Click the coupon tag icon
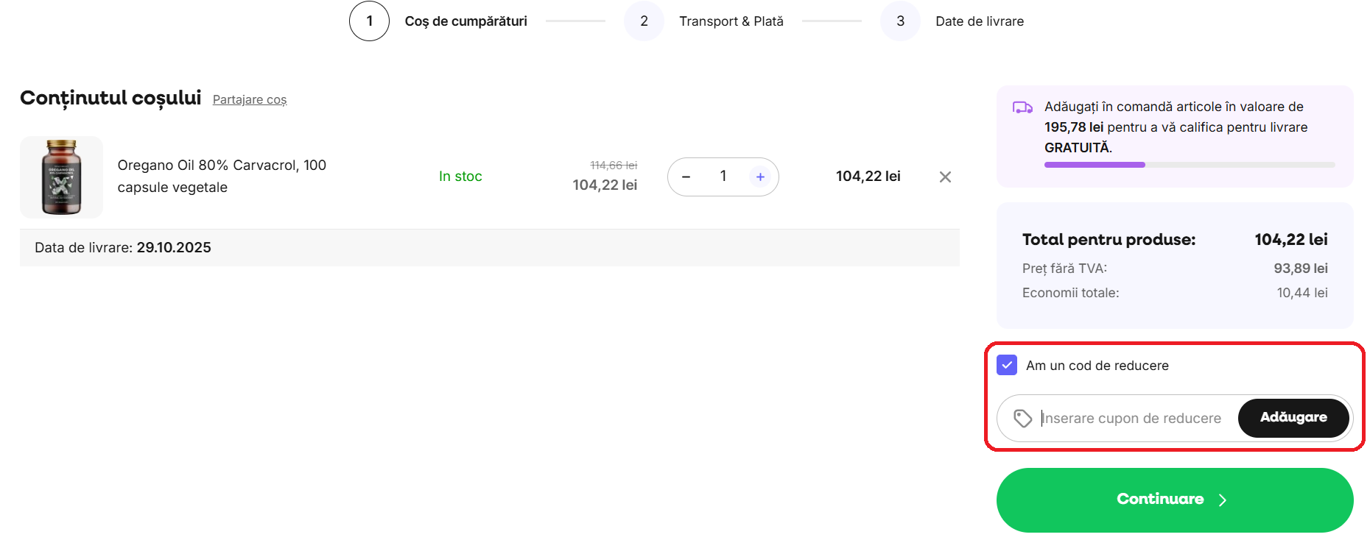1370x540 pixels. pos(1022,419)
